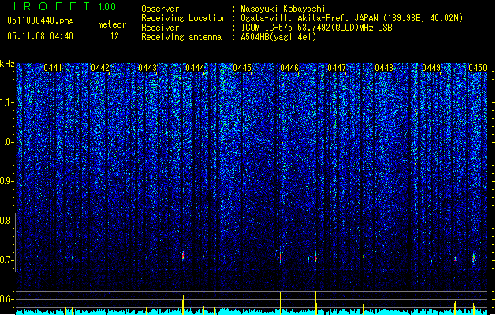Click the yellow intensity spike below 0446
The image size is (496, 315).
tap(280, 304)
